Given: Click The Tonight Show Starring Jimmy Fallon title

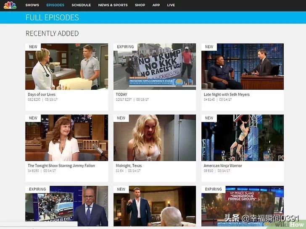Looking at the screenshot, I should (61, 166).
